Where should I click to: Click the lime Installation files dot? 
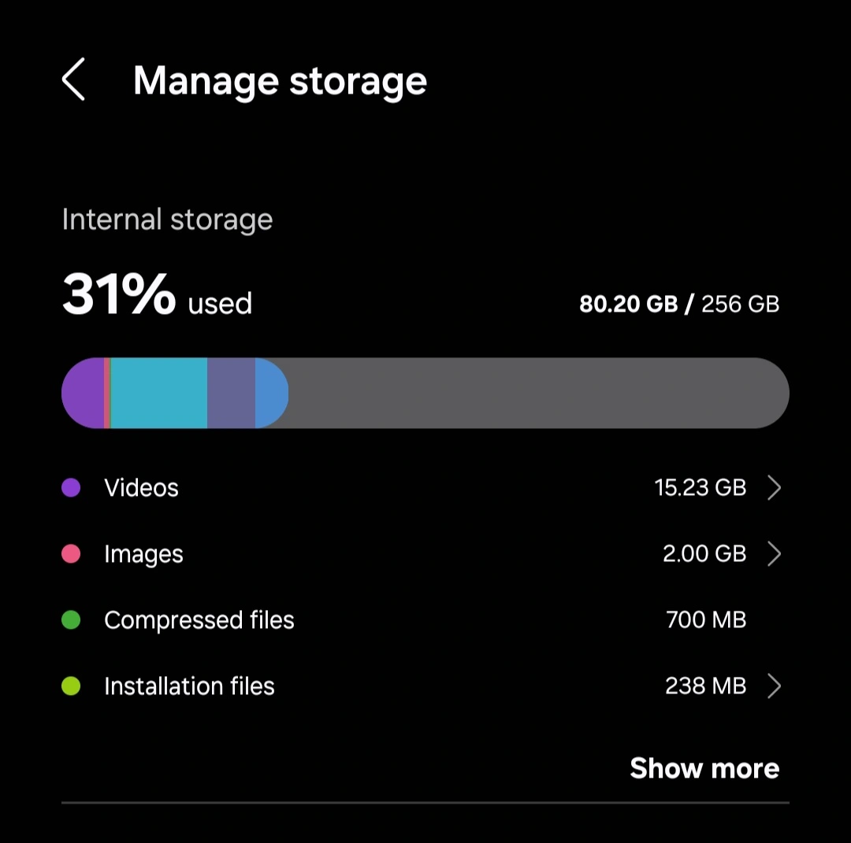[71, 686]
